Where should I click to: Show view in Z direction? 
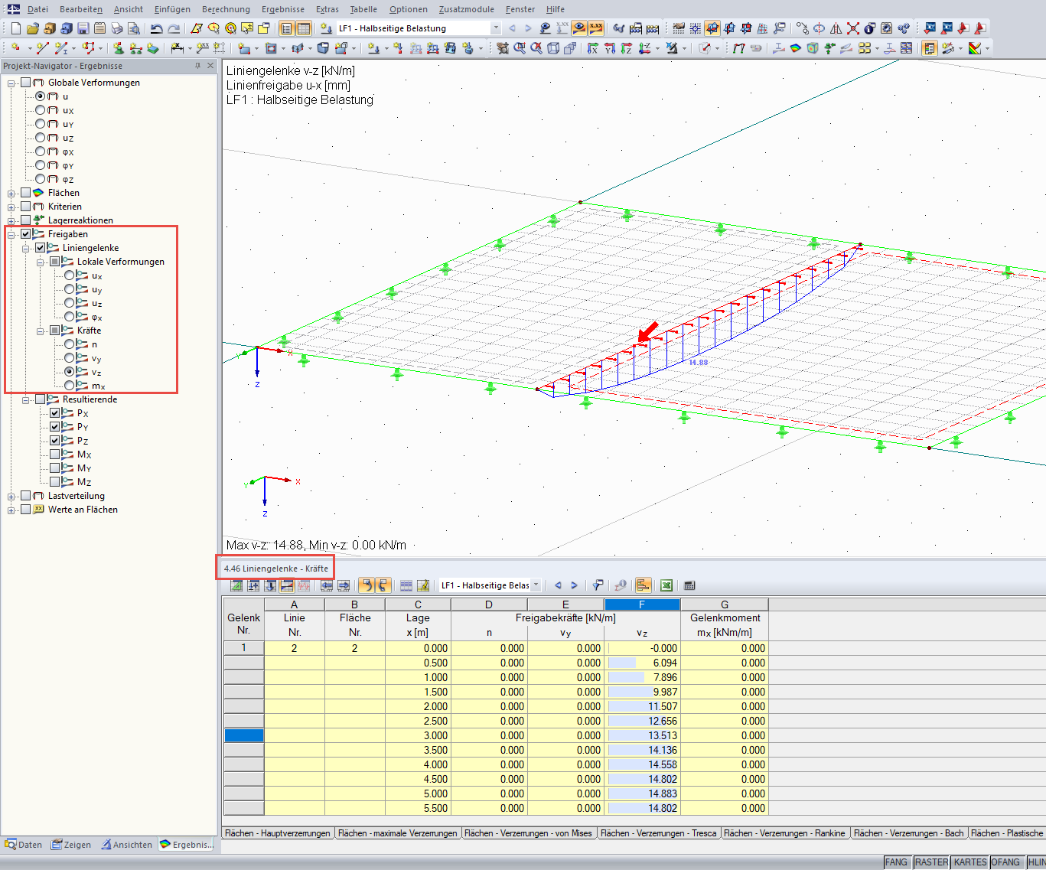point(627,48)
